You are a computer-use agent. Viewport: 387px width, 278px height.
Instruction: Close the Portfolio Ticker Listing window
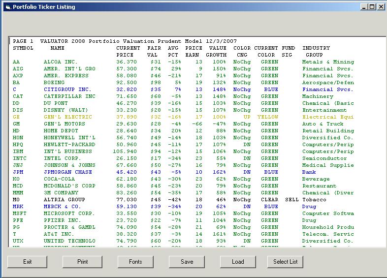tap(381, 7)
